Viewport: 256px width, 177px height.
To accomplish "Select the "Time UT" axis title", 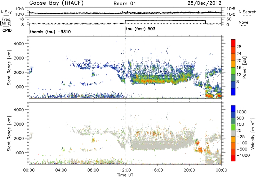I will pos(125,175).
